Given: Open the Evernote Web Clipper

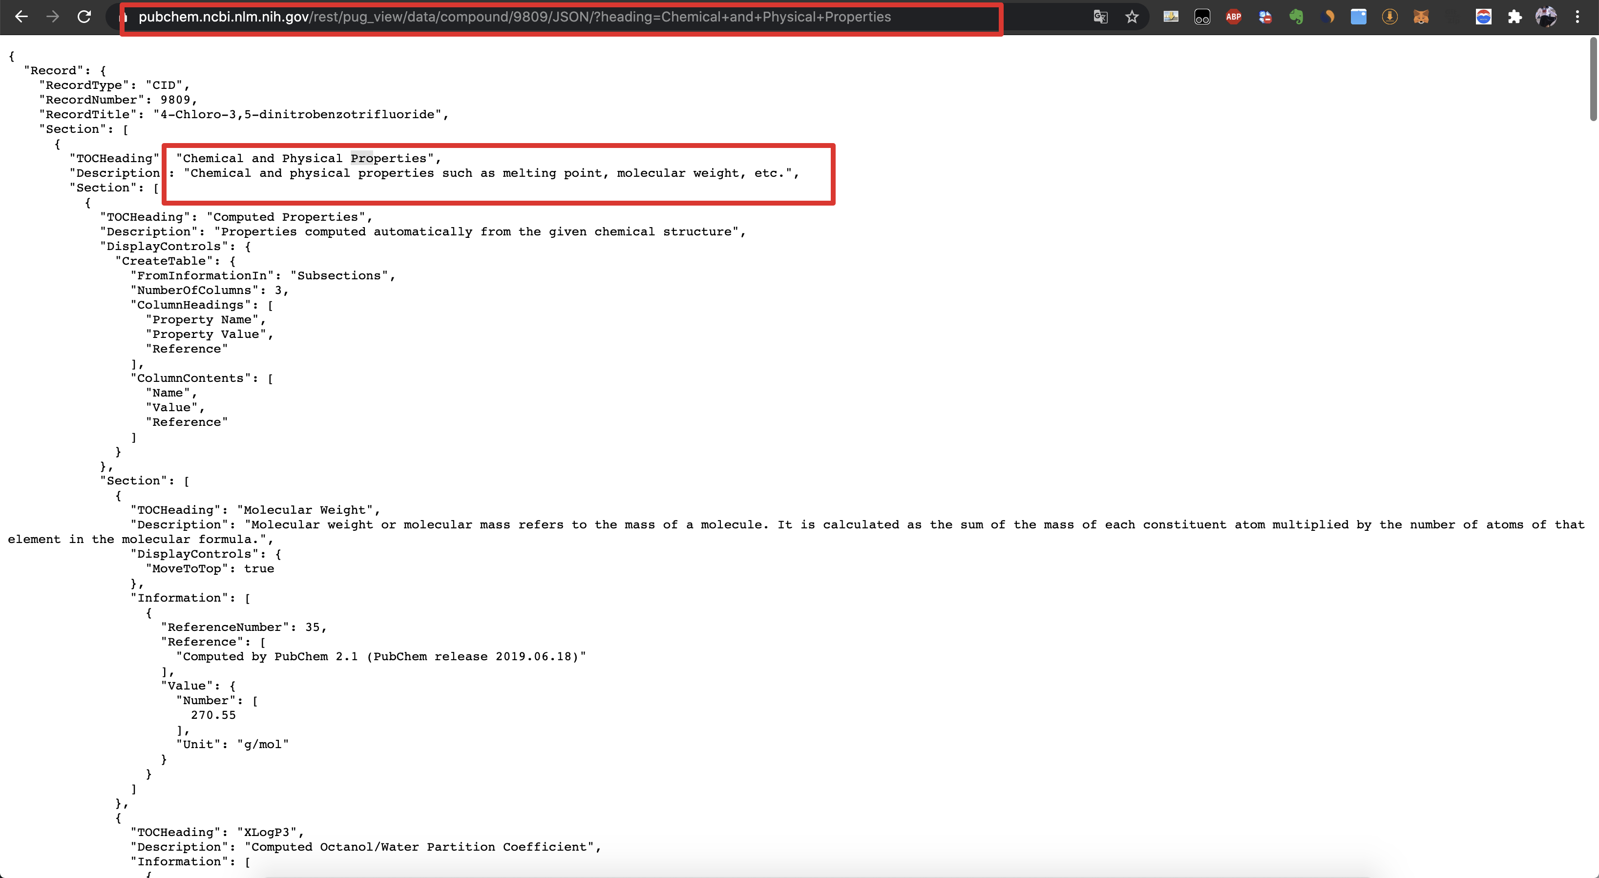Looking at the screenshot, I should coord(1297,17).
